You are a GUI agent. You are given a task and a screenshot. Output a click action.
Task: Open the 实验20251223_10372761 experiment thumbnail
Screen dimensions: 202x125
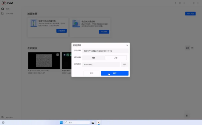44,61
